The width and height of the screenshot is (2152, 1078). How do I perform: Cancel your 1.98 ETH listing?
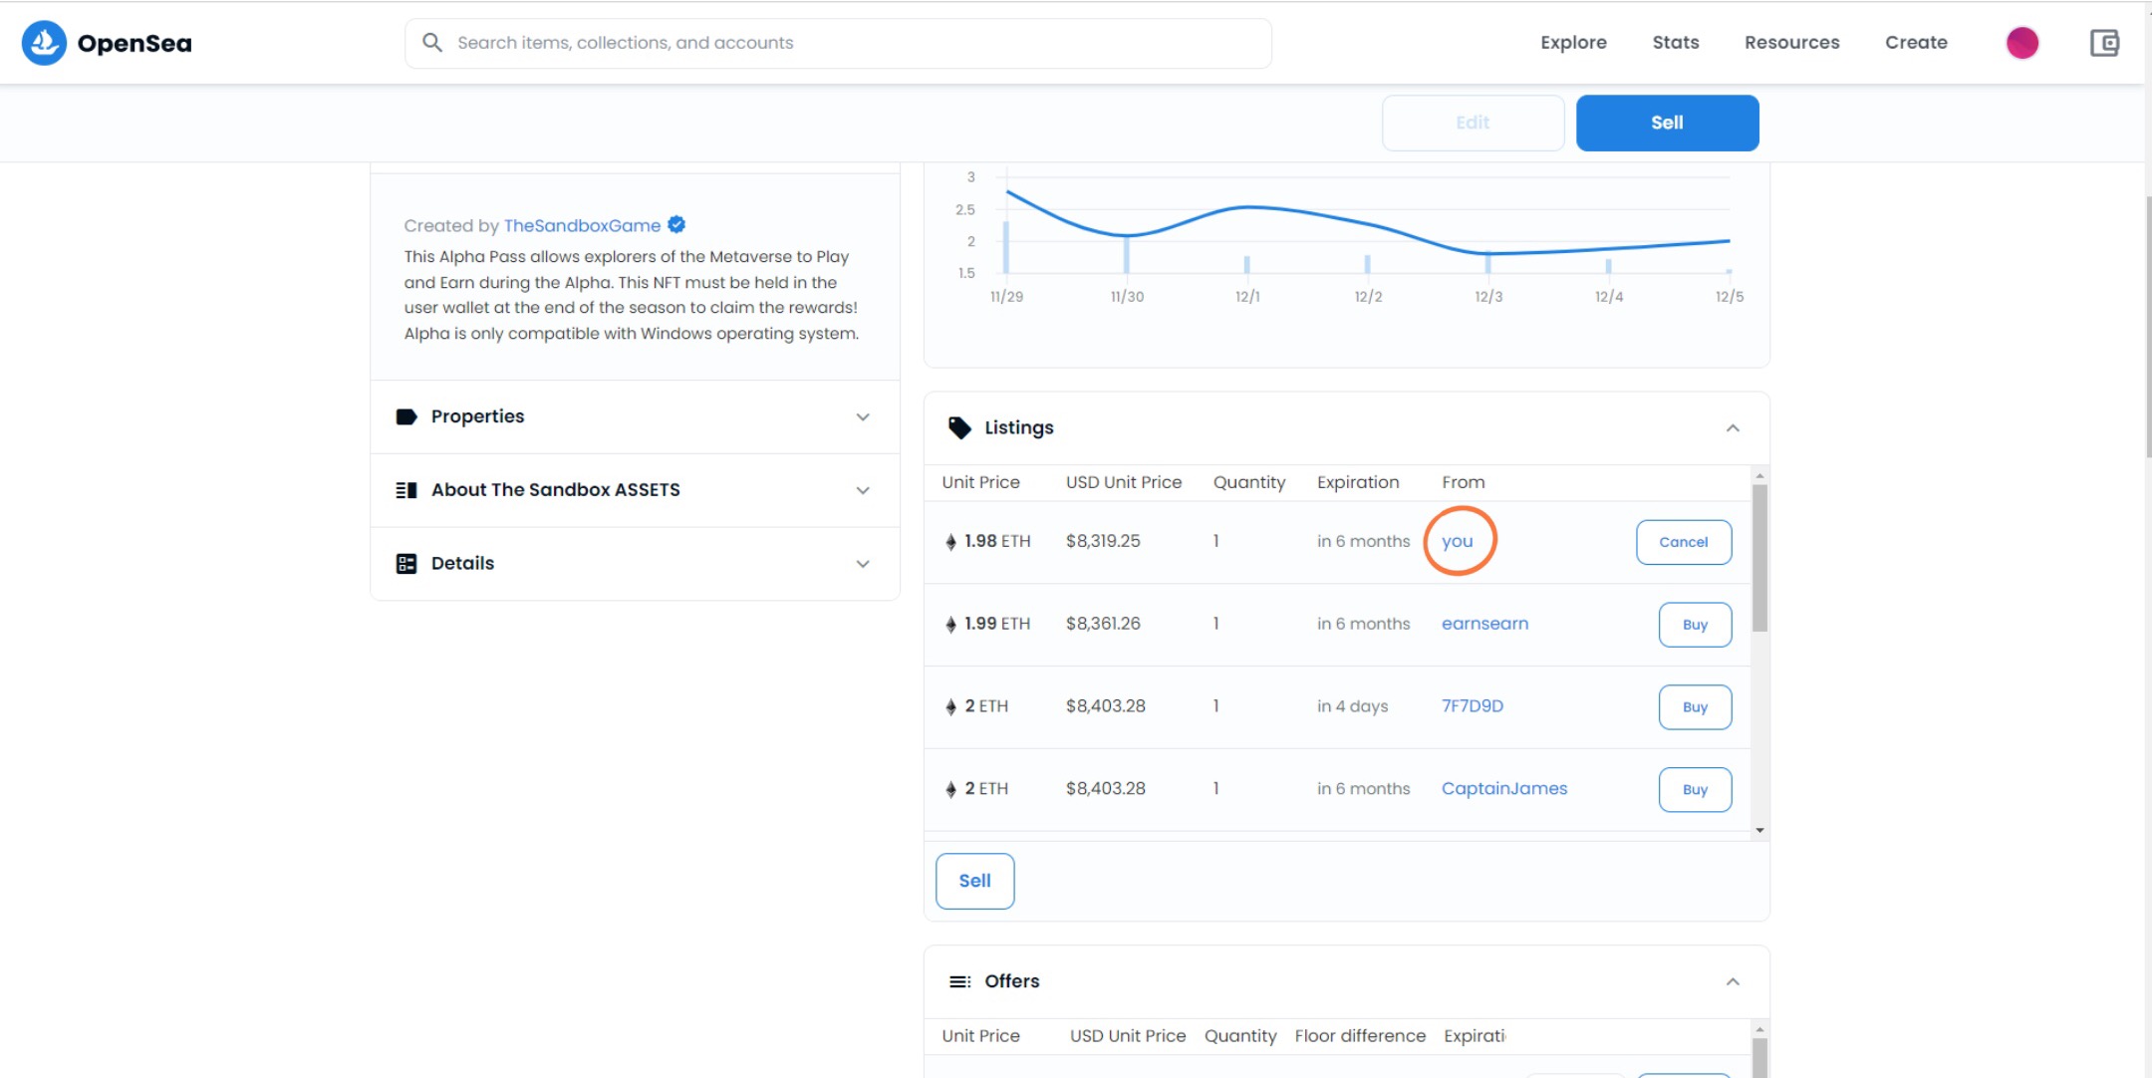(1684, 542)
